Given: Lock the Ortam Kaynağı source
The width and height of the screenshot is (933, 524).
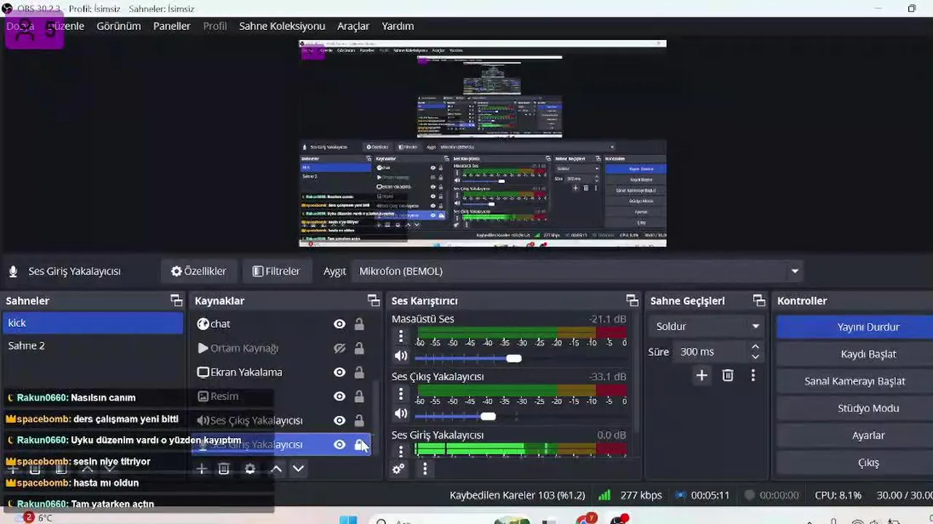Looking at the screenshot, I should tap(359, 348).
